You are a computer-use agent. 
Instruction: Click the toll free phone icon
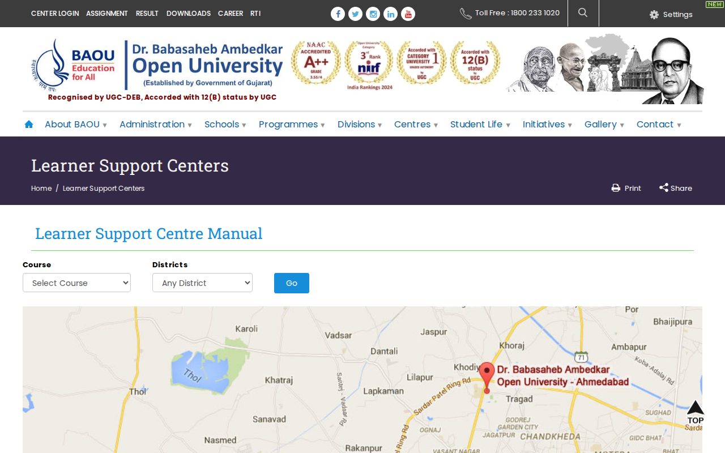(x=466, y=14)
